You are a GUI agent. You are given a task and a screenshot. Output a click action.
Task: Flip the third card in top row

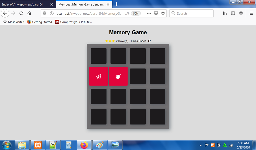click(x=138, y=56)
